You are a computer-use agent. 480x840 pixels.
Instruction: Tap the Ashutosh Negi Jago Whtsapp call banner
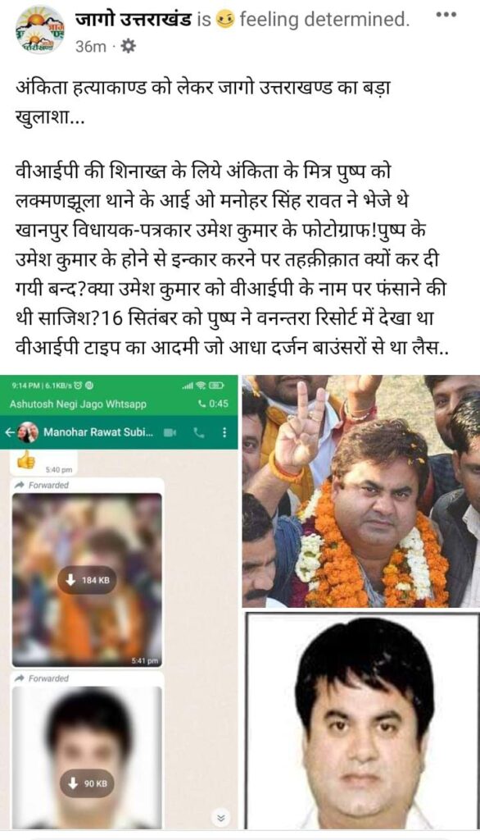coord(119,404)
